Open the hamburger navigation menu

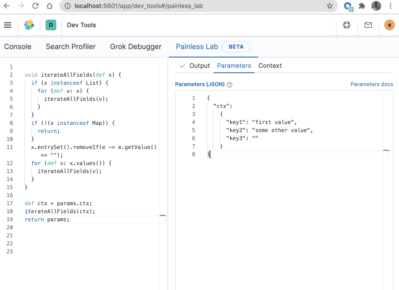(x=7, y=25)
